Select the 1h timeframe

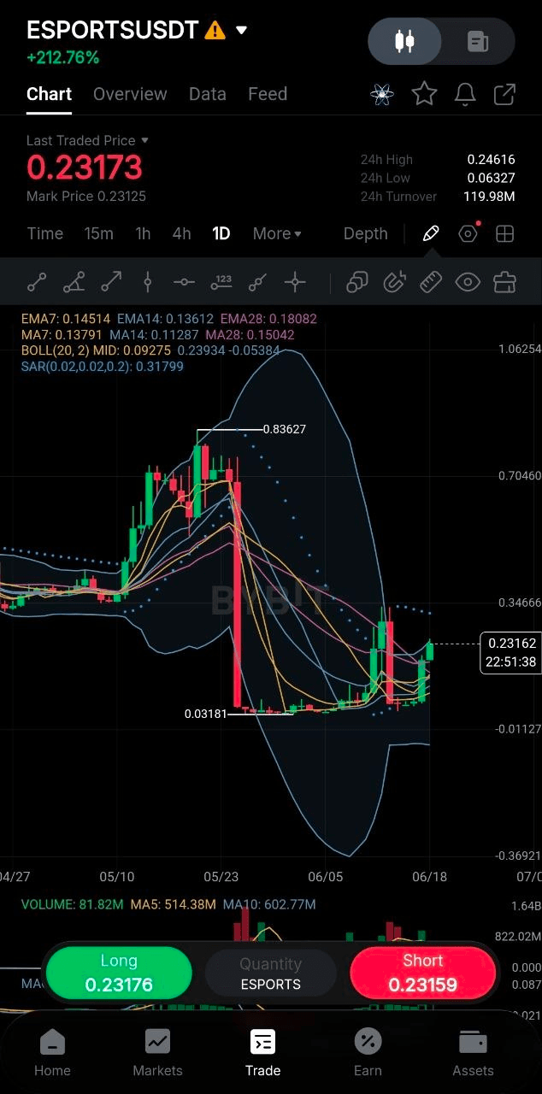click(x=143, y=233)
